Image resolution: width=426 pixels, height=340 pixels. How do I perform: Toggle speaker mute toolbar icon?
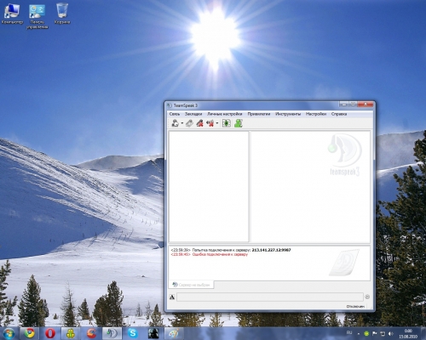(210, 123)
